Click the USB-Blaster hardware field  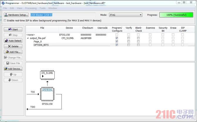(x=63, y=15)
